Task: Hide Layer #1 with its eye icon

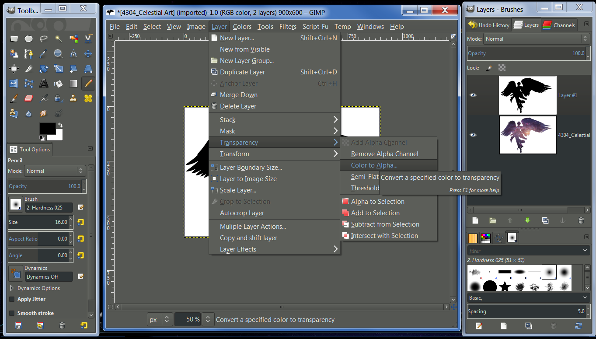Action: pyautogui.click(x=473, y=95)
